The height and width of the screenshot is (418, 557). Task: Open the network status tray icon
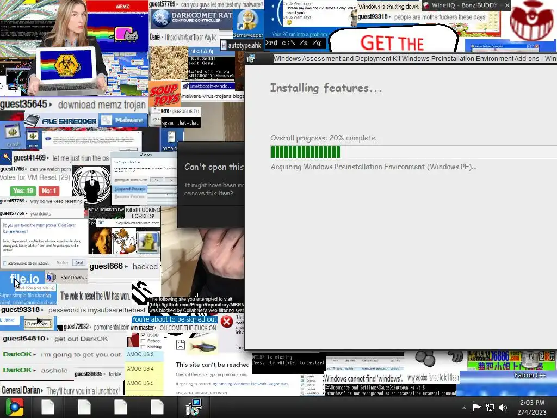tap(490, 407)
